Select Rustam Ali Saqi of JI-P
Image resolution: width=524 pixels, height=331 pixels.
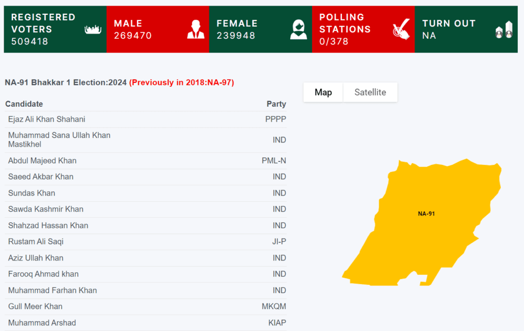35,241
